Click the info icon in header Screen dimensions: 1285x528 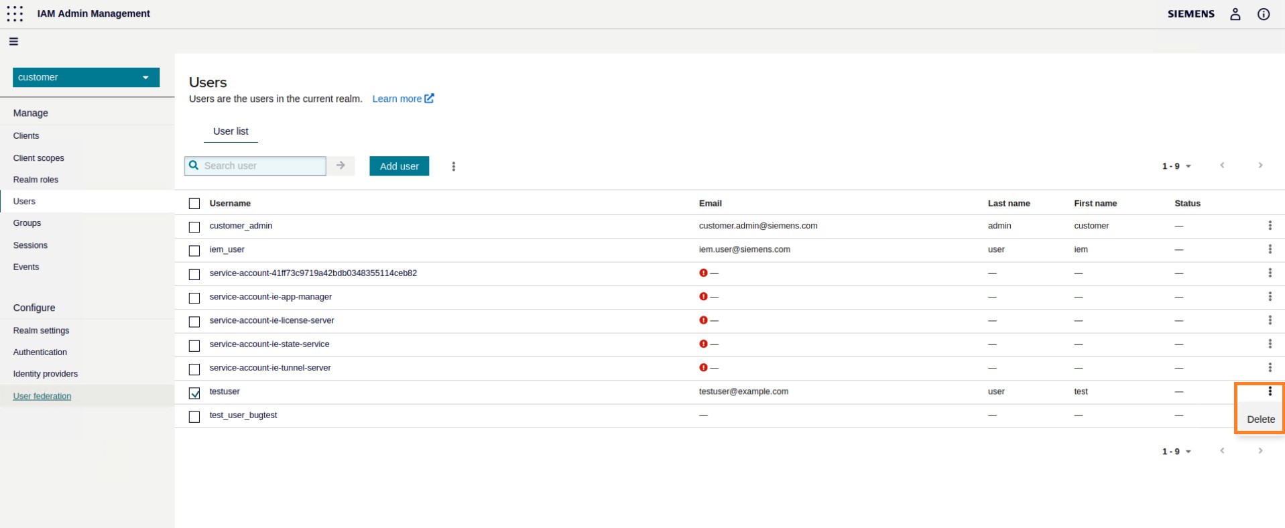coord(1264,14)
